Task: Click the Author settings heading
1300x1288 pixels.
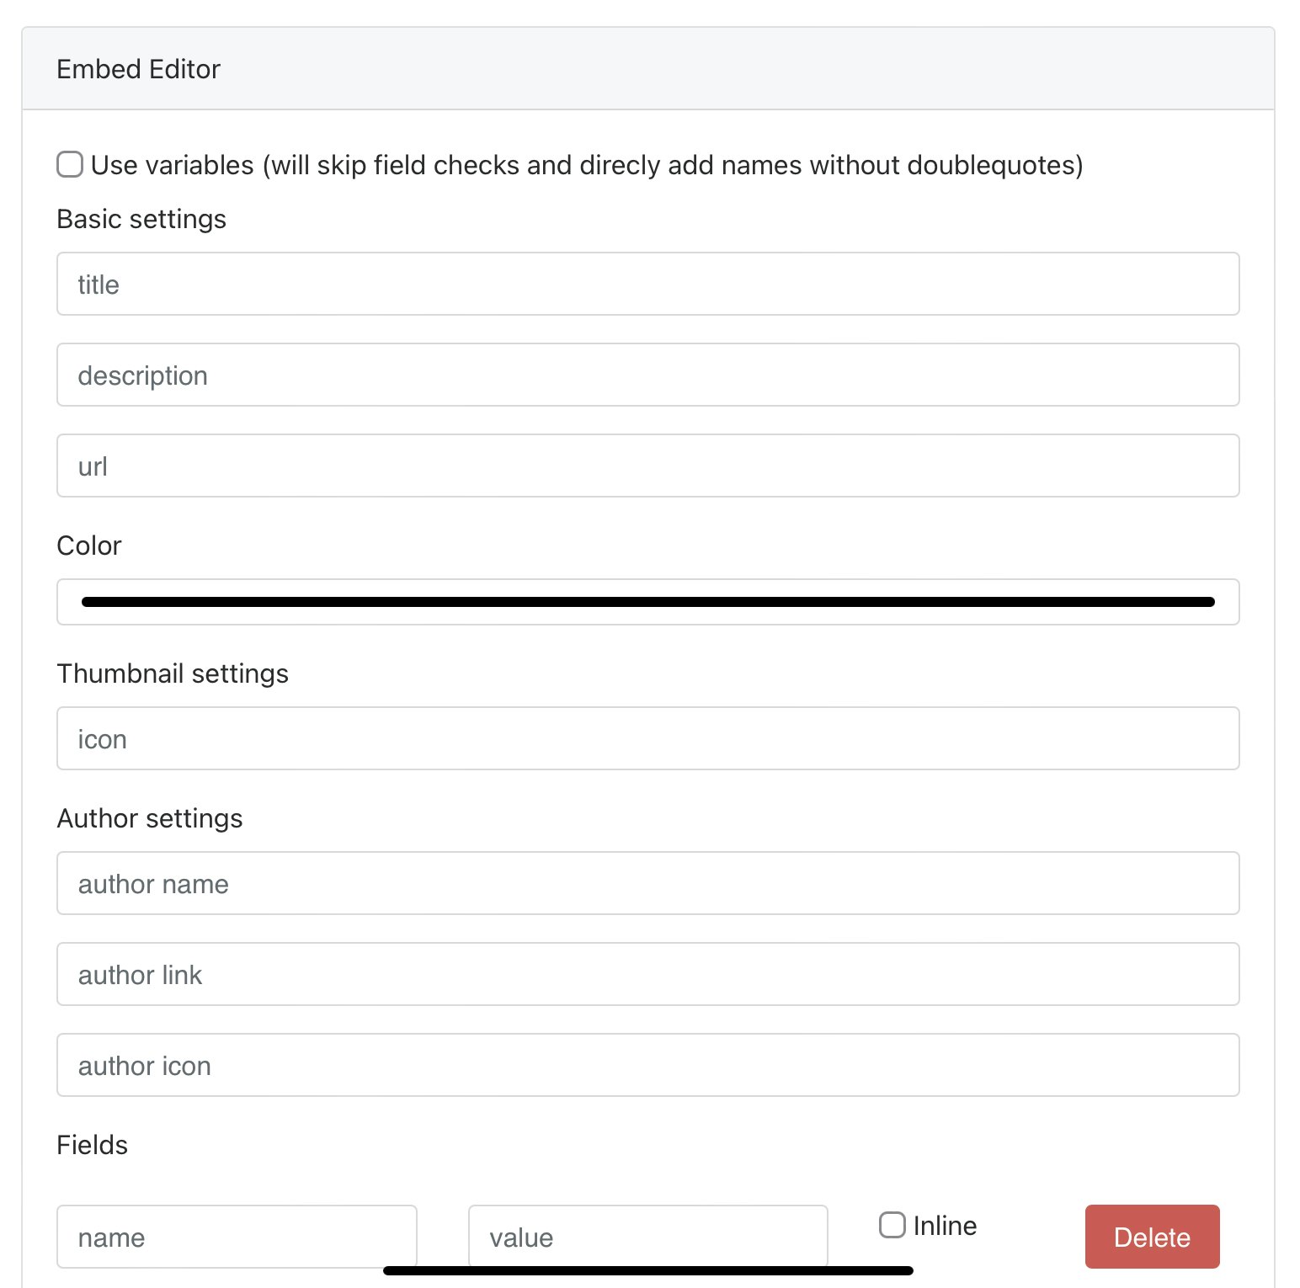Action: (x=150, y=818)
